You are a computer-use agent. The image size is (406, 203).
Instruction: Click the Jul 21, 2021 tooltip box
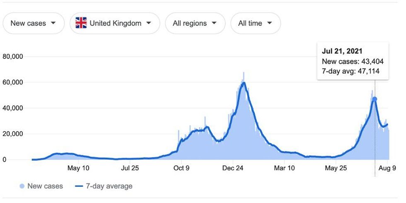353,61
